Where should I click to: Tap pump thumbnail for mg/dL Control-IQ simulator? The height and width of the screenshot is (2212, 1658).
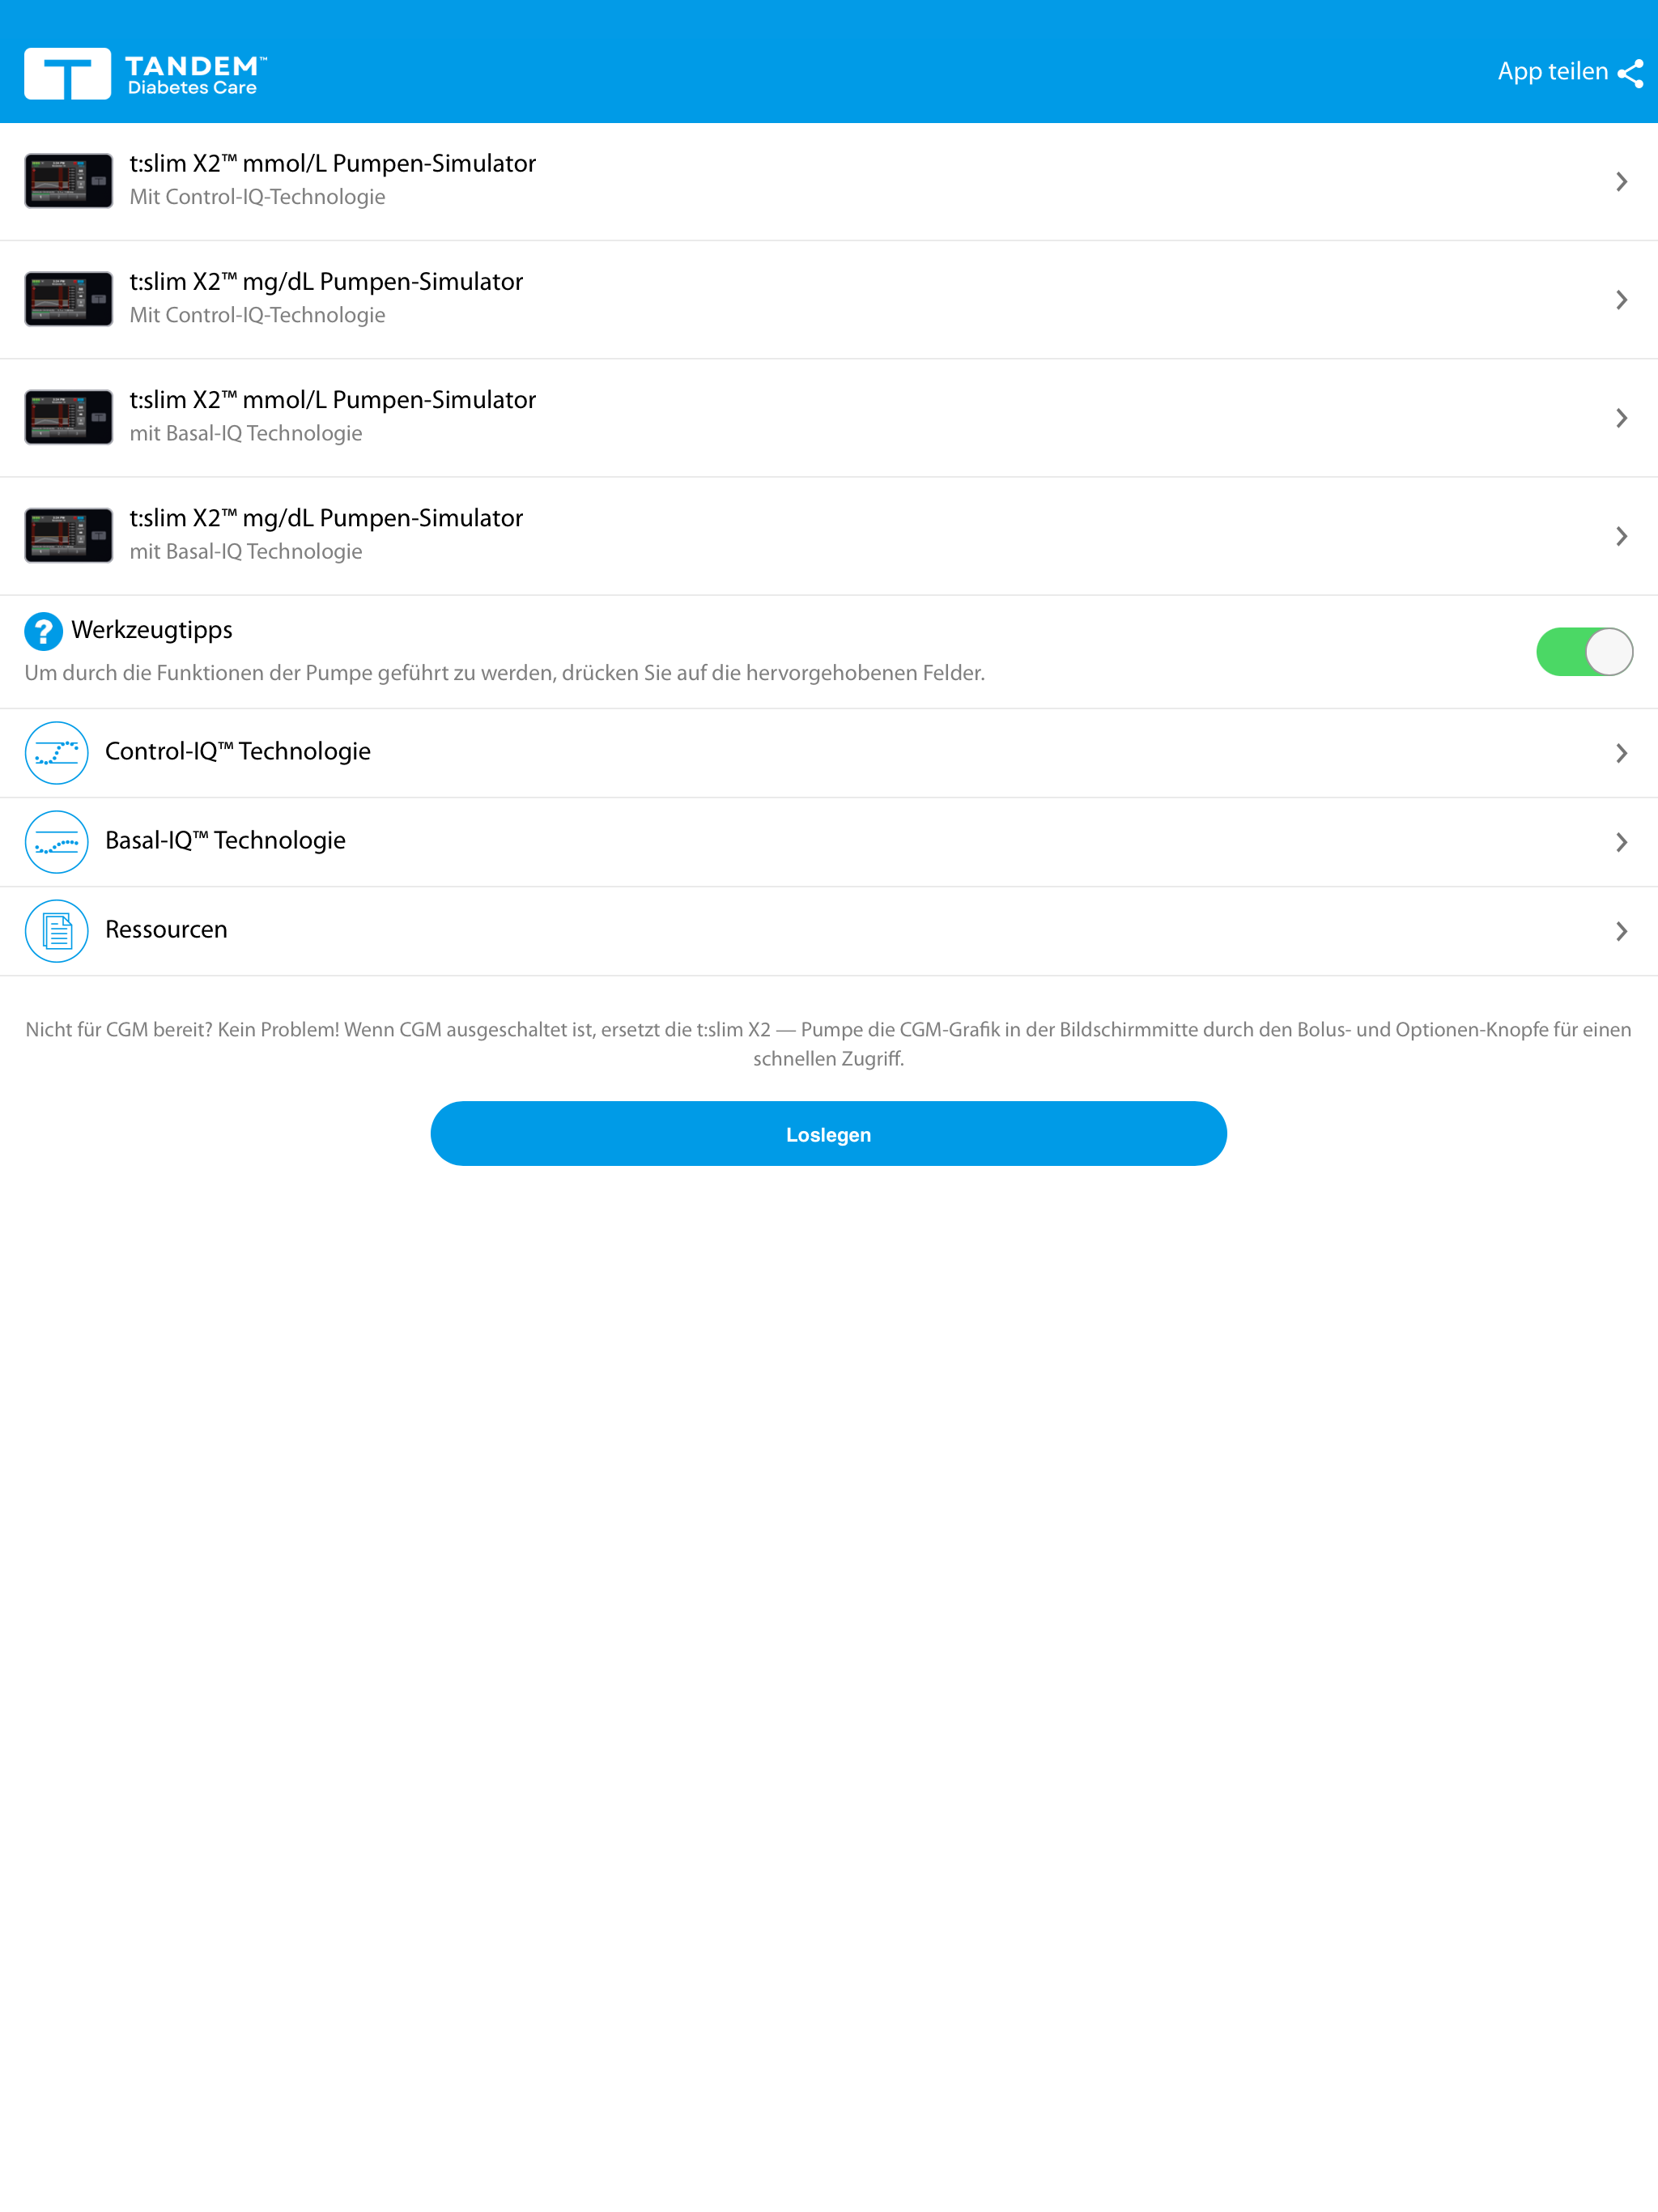click(x=69, y=299)
